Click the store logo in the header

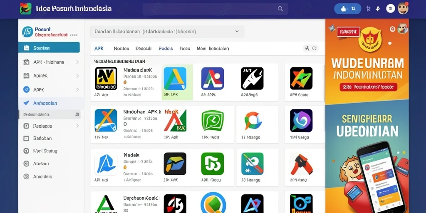point(25,9)
